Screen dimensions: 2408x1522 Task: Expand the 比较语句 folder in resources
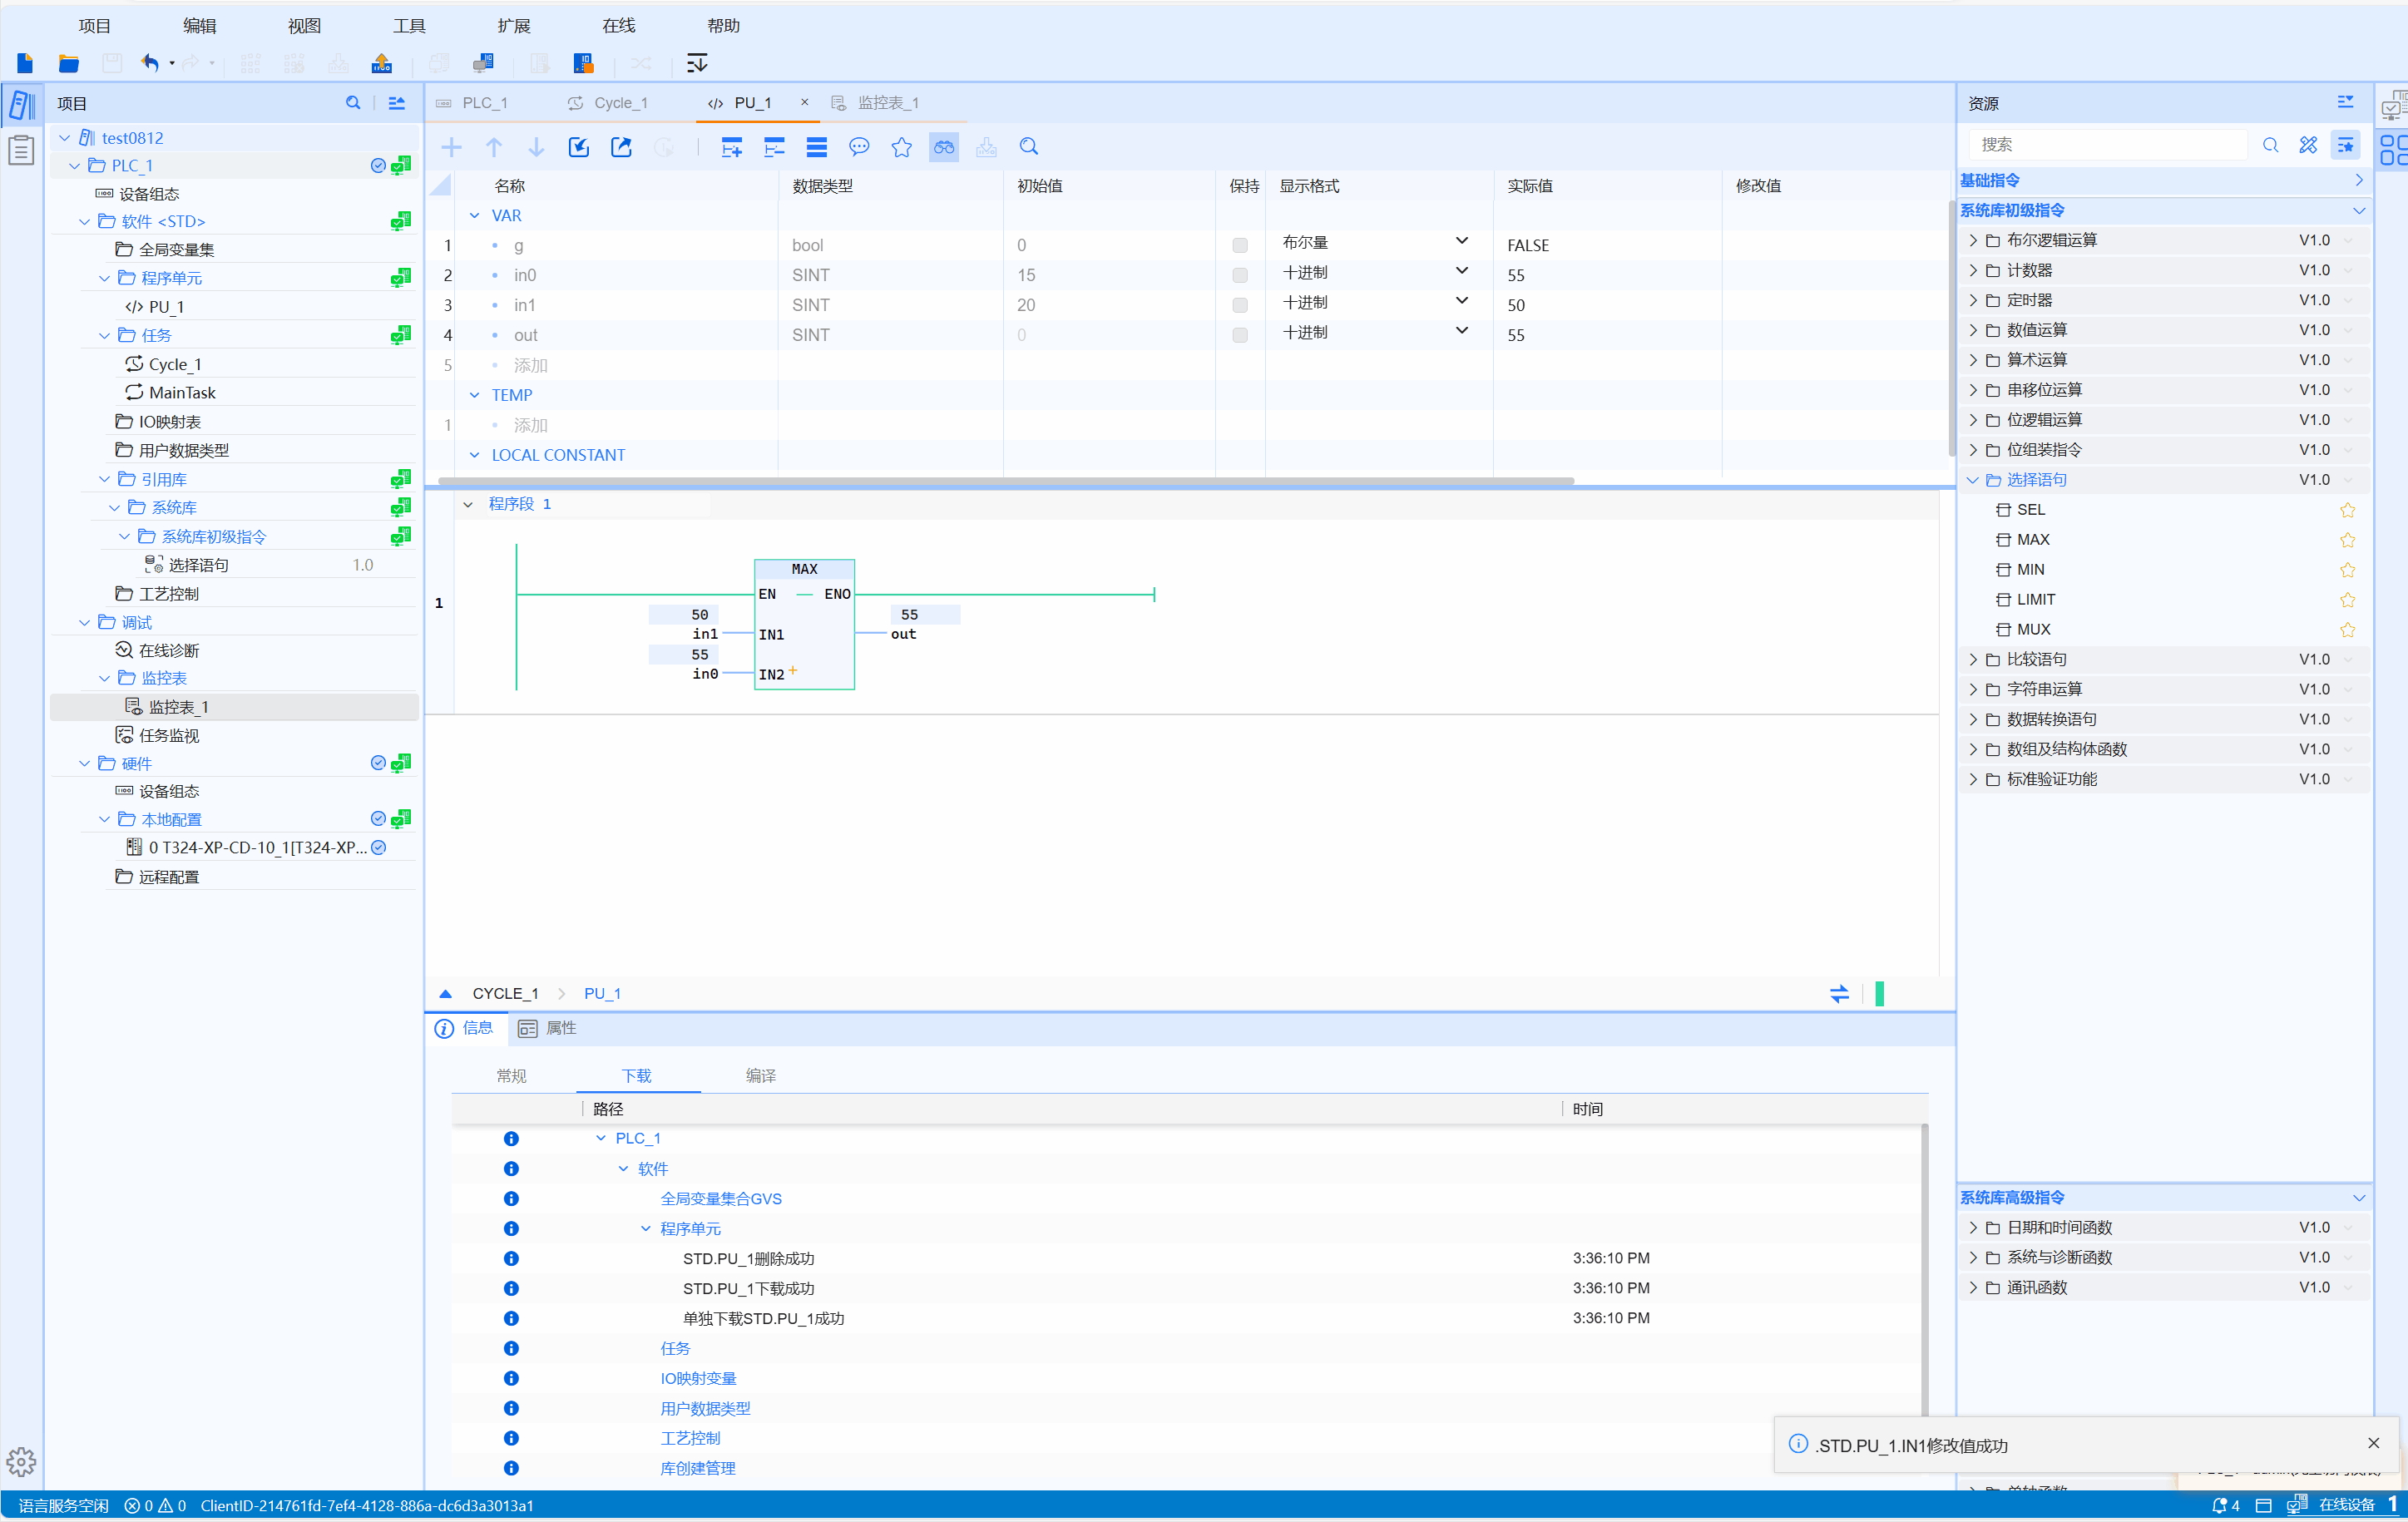1972,659
